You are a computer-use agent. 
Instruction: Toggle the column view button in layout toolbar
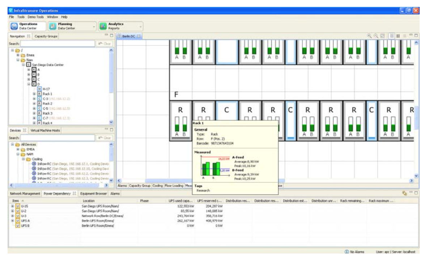tap(398, 36)
